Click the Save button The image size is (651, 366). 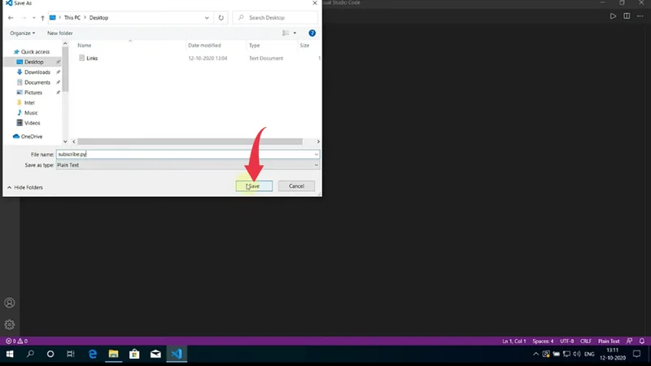(x=254, y=186)
